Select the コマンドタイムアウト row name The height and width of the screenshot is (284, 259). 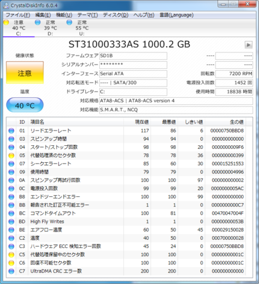point(53,213)
